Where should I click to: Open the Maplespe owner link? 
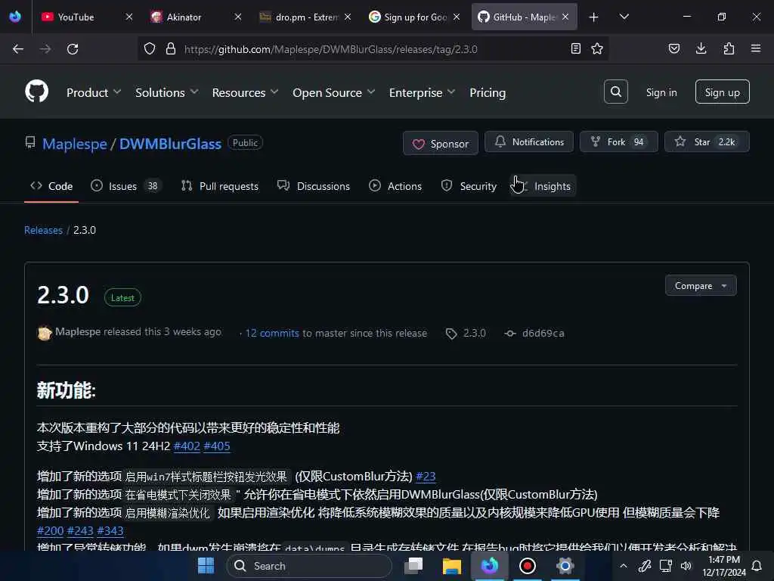pyautogui.click(x=75, y=144)
